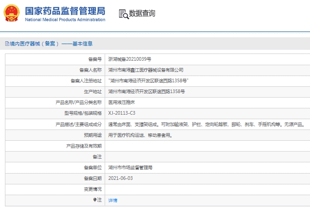Click the 生产地址 row label
The image size is (310, 210).
pos(93,92)
